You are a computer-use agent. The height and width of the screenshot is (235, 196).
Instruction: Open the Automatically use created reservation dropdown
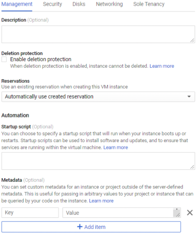point(98,97)
